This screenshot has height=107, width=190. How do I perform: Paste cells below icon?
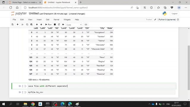(x=31, y=24)
